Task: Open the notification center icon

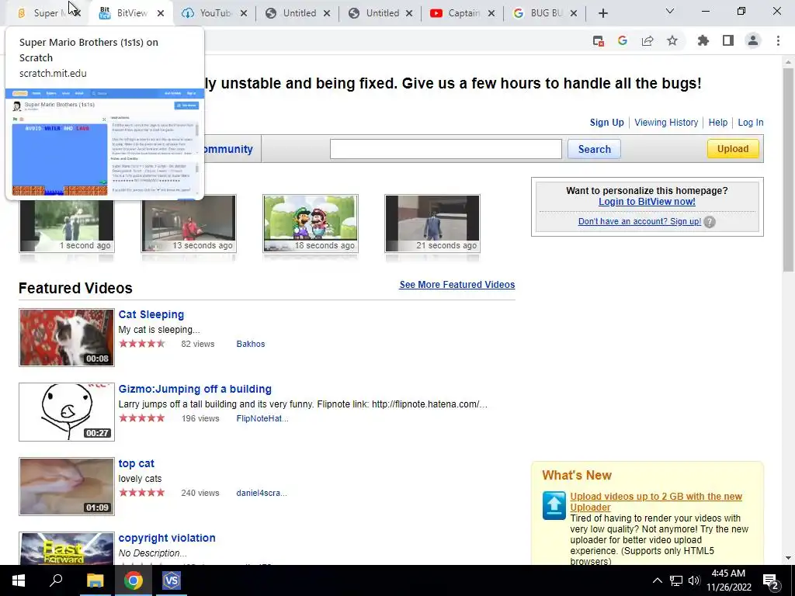Action: pyautogui.click(x=771, y=581)
